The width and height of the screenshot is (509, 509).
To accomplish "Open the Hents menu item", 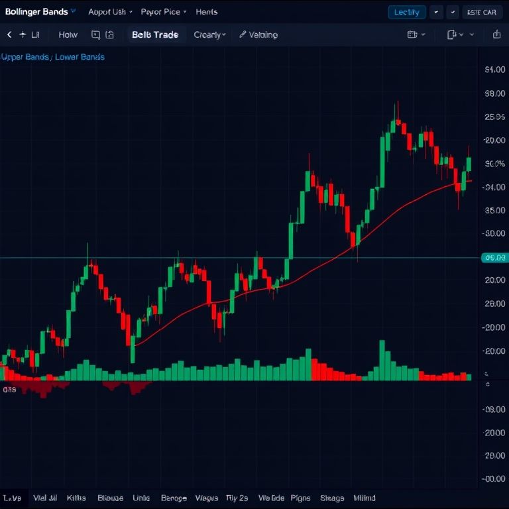I will [x=206, y=12].
